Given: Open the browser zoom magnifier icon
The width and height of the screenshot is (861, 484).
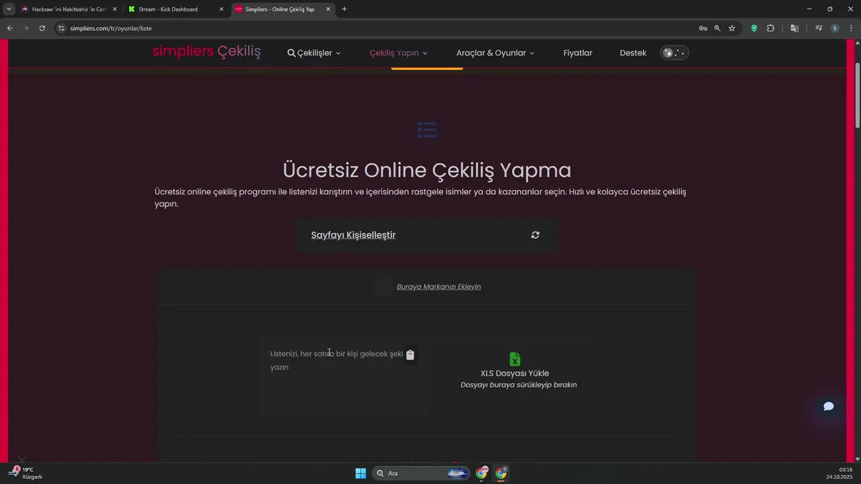Looking at the screenshot, I should click(x=717, y=28).
